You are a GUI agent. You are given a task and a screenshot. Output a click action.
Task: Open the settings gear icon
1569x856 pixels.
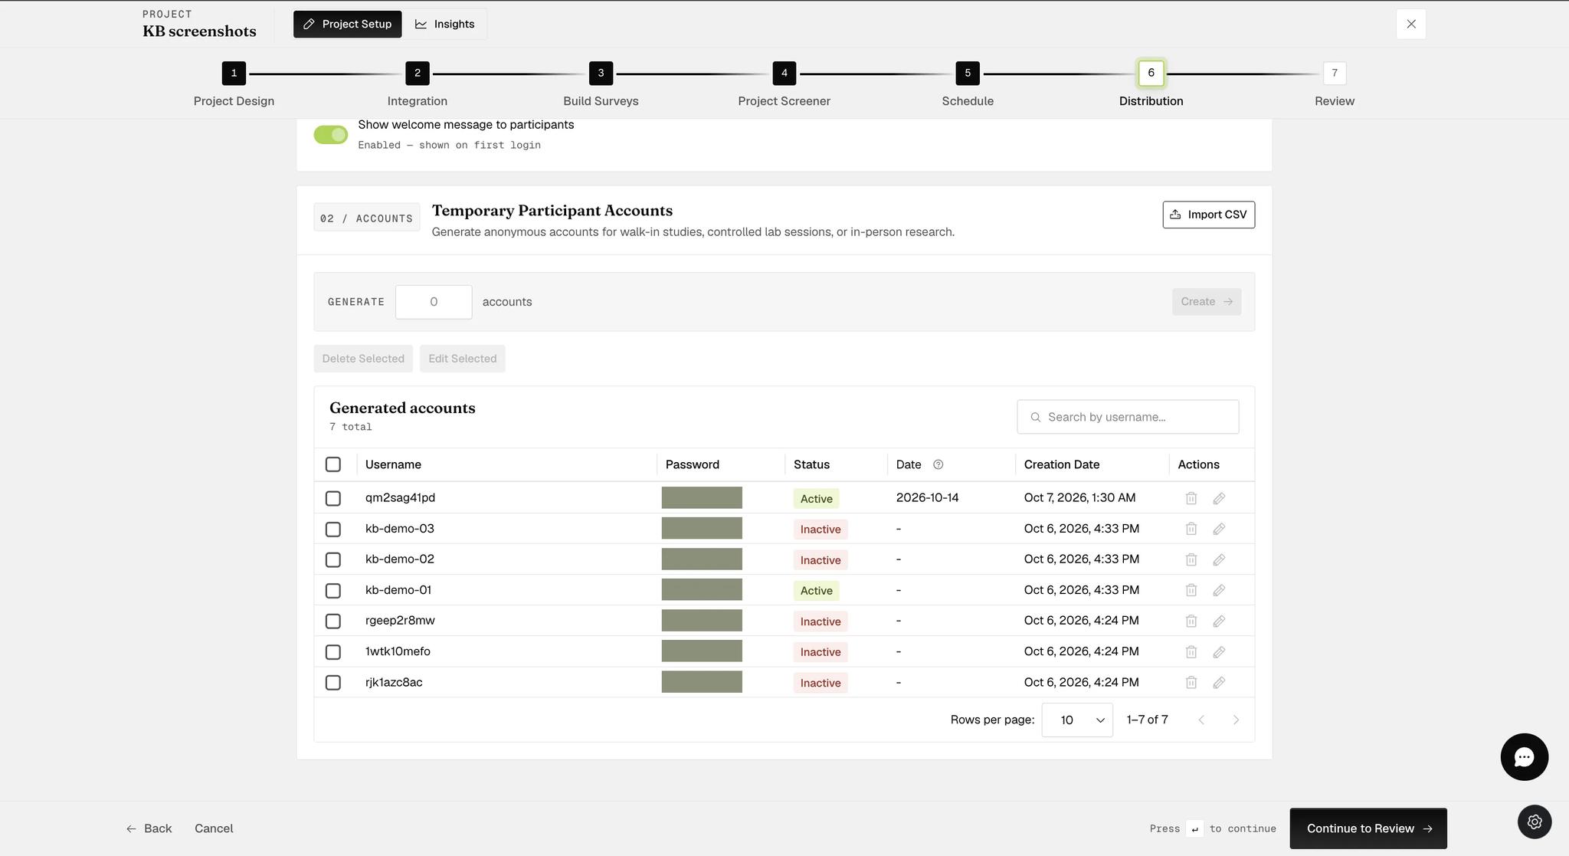click(1535, 822)
